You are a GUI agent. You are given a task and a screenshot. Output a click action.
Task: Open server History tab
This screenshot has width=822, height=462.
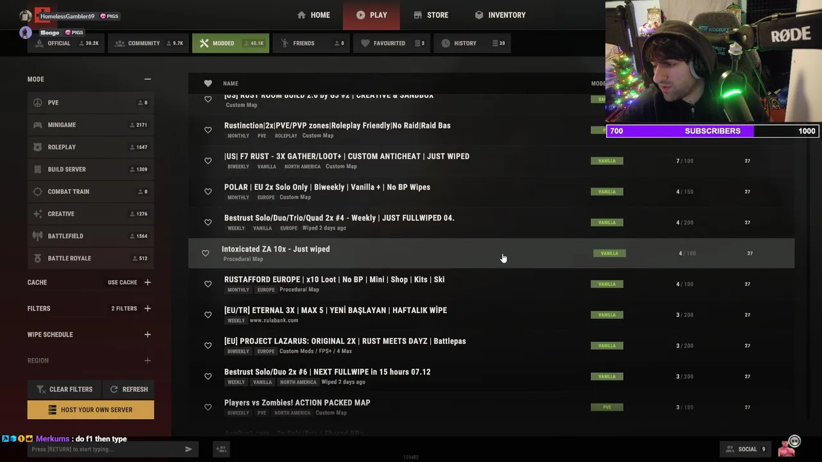[472, 43]
